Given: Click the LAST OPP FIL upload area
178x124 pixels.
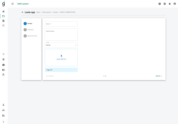Looking at the screenshot, I should pos(61,57).
